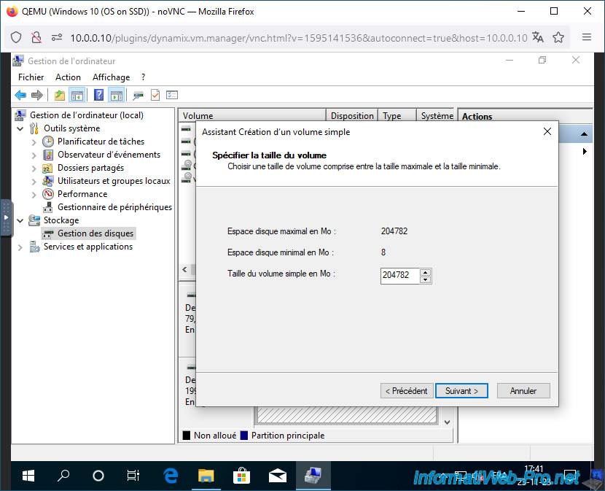Open the Action menu
Image resolution: width=605 pixels, height=491 pixels.
point(68,77)
